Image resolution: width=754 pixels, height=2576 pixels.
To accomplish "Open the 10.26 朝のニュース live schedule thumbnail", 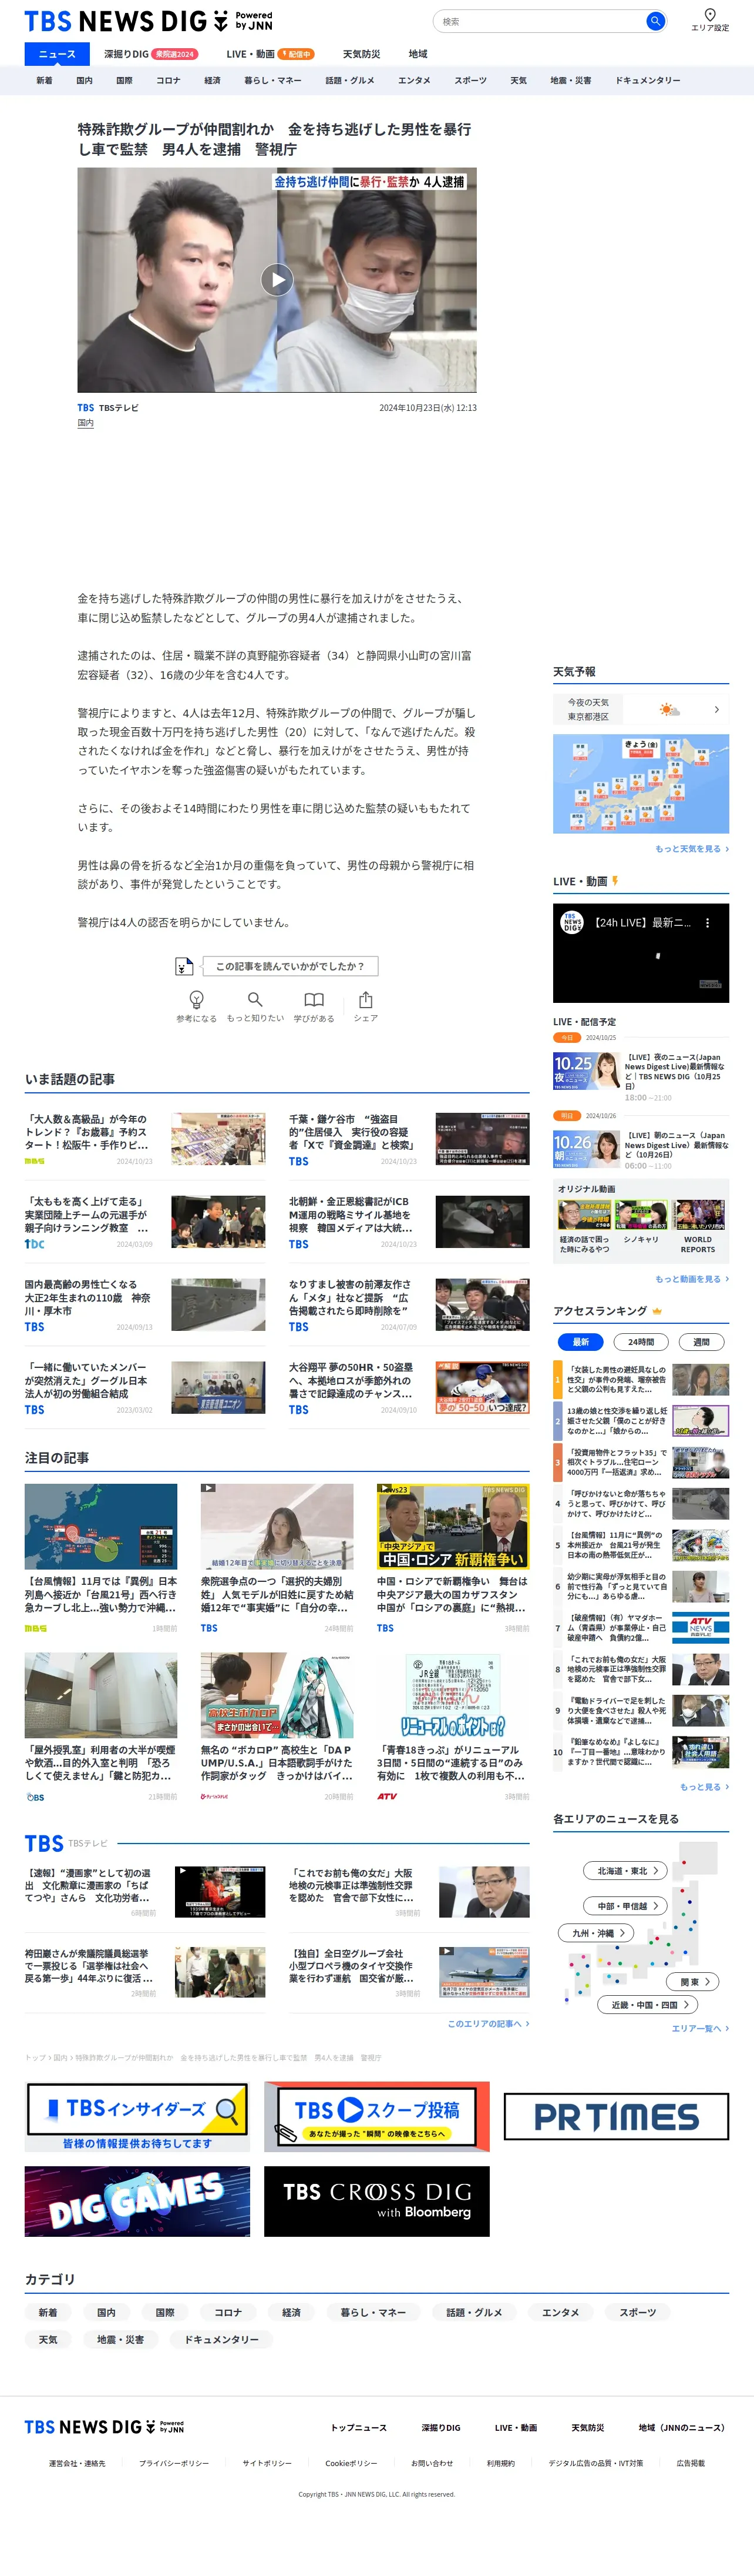I will [586, 1149].
